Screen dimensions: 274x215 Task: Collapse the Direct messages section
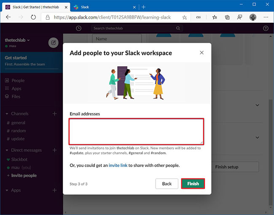coord(7,150)
